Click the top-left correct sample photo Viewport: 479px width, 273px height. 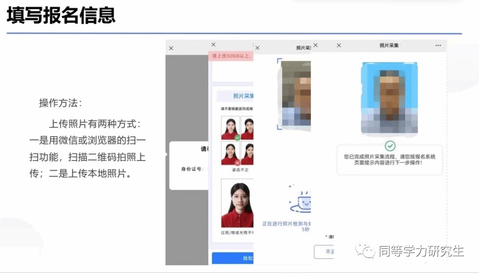point(230,128)
